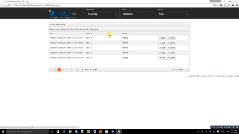Delete the TEST 5 row
Image resolution: width=239 pixels, height=134 pixels.
[x=171, y=58]
